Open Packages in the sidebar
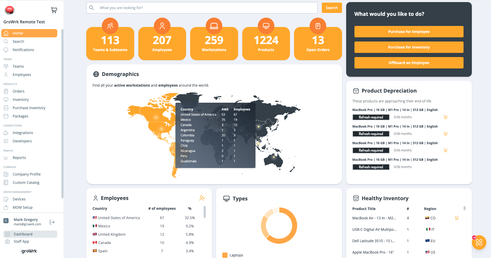The image size is (491, 258). pos(29,116)
